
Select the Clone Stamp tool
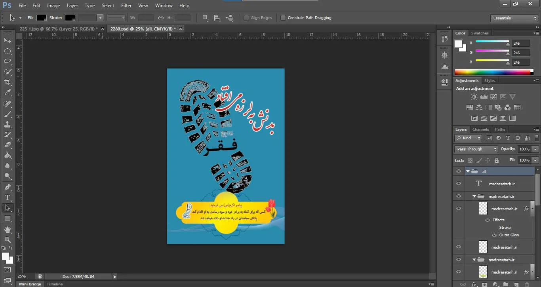pos(8,124)
